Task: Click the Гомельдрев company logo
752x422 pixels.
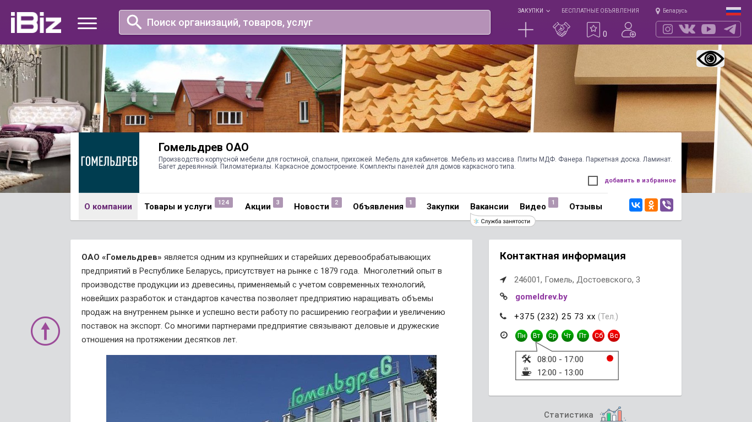Action: pyautogui.click(x=109, y=163)
